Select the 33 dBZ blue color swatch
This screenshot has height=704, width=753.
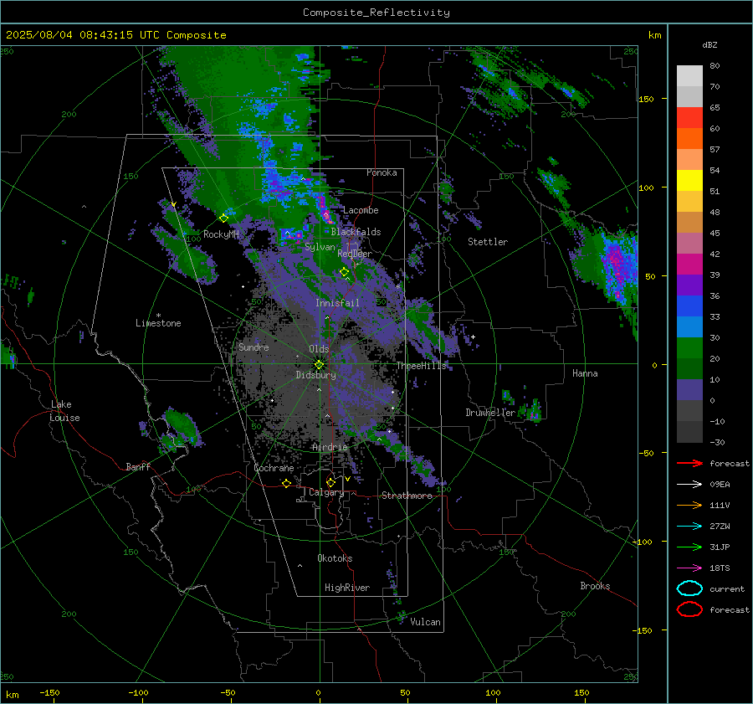click(689, 306)
